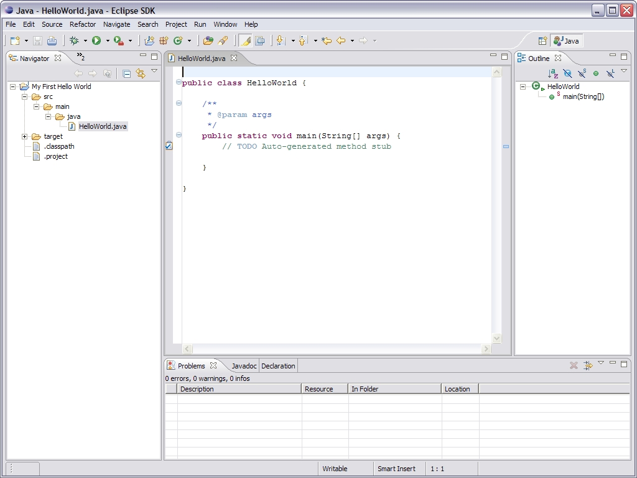The height and width of the screenshot is (478, 637).
Task: Open the Run configurations dropdown arrow
Action: [108, 40]
